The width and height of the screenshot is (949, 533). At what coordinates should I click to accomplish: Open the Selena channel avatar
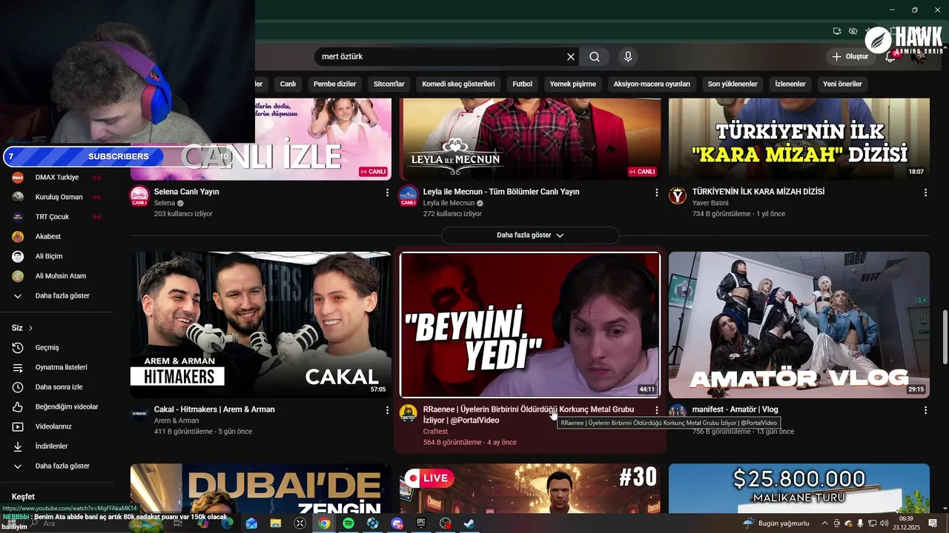coord(139,196)
